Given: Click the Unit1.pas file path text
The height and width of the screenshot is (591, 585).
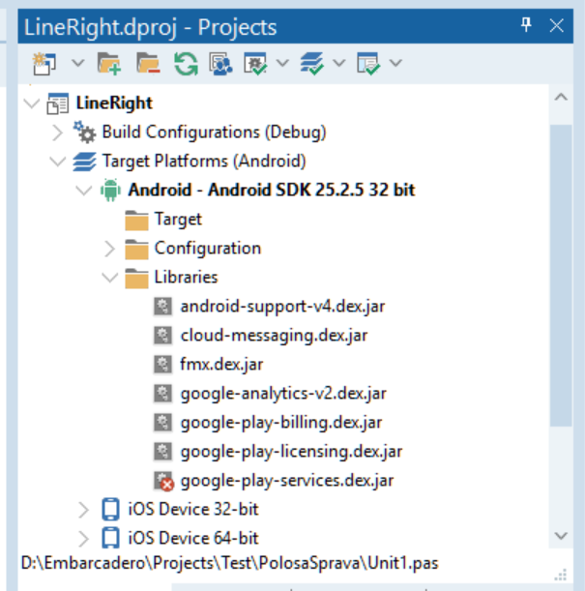Looking at the screenshot, I should point(230,564).
